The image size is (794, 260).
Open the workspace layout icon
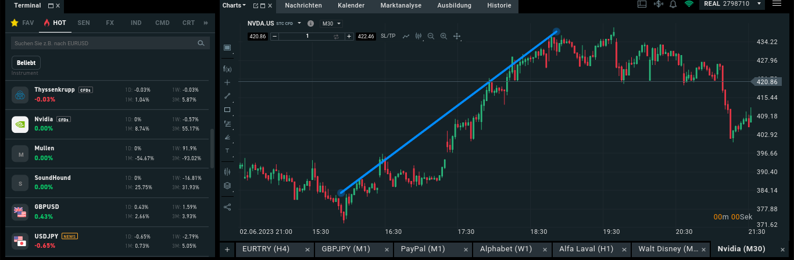(642, 4)
